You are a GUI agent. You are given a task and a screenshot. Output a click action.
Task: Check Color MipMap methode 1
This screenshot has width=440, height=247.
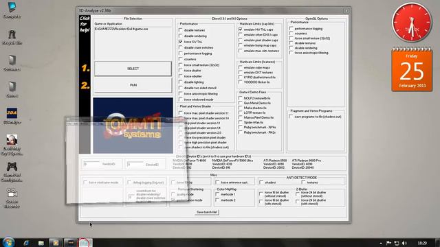point(217,194)
